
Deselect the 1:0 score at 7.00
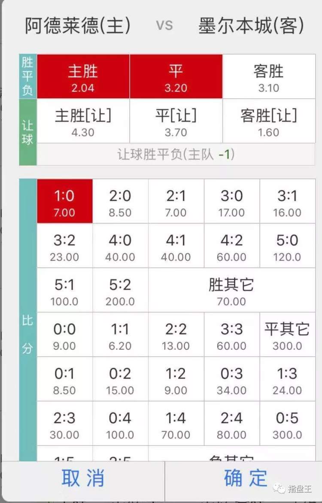(64, 201)
